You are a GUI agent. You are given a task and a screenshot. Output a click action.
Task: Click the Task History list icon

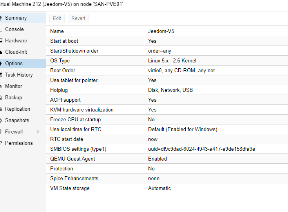pyautogui.click(x=1, y=75)
